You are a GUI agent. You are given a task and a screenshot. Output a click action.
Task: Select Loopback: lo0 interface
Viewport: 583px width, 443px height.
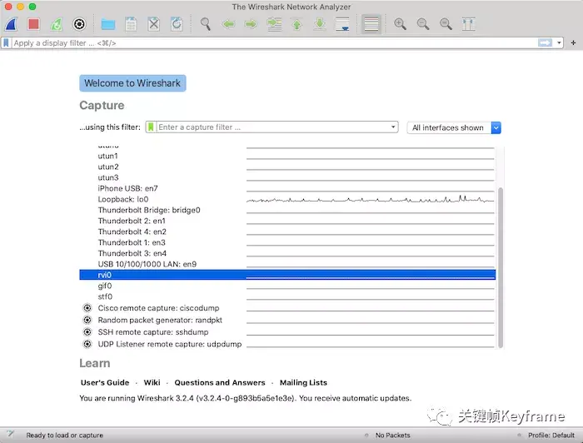tap(287, 199)
